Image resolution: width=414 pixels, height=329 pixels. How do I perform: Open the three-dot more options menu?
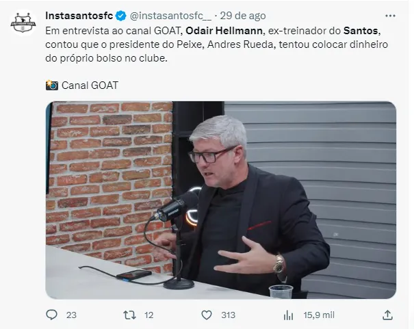[390, 16]
